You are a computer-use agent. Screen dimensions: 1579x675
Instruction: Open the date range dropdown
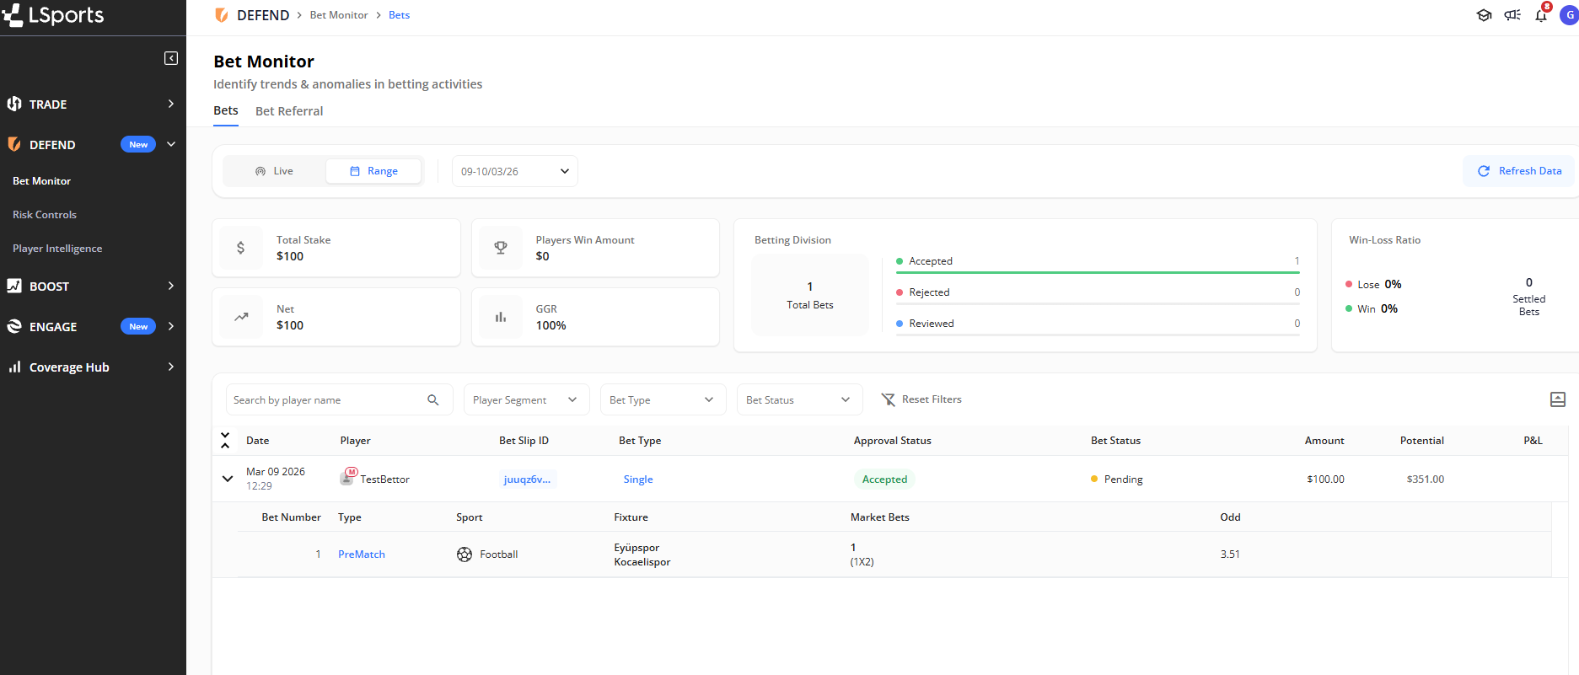514,171
